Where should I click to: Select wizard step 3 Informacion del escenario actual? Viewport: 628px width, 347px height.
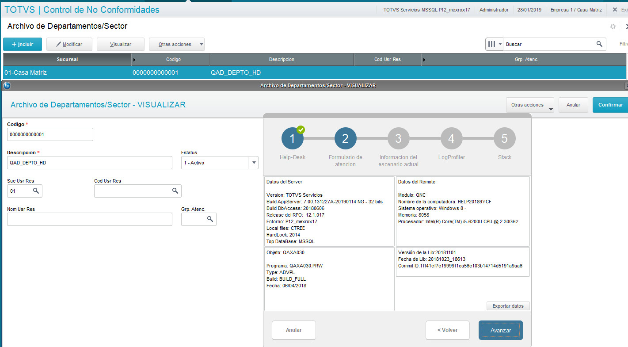click(x=399, y=139)
